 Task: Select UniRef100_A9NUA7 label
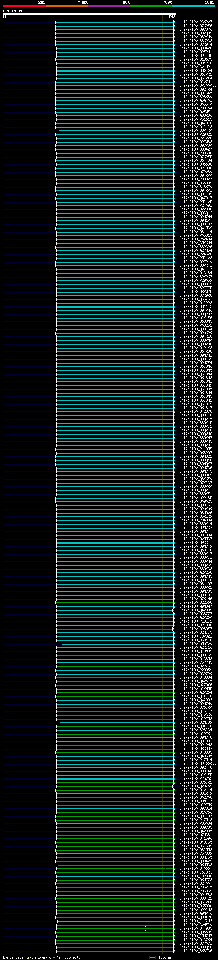point(195,606)
